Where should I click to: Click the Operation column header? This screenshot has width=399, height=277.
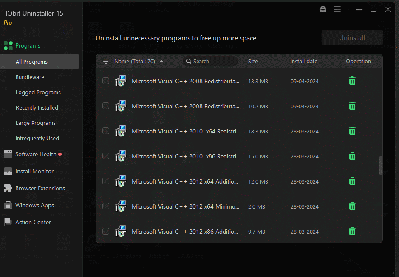click(x=358, y=61)
